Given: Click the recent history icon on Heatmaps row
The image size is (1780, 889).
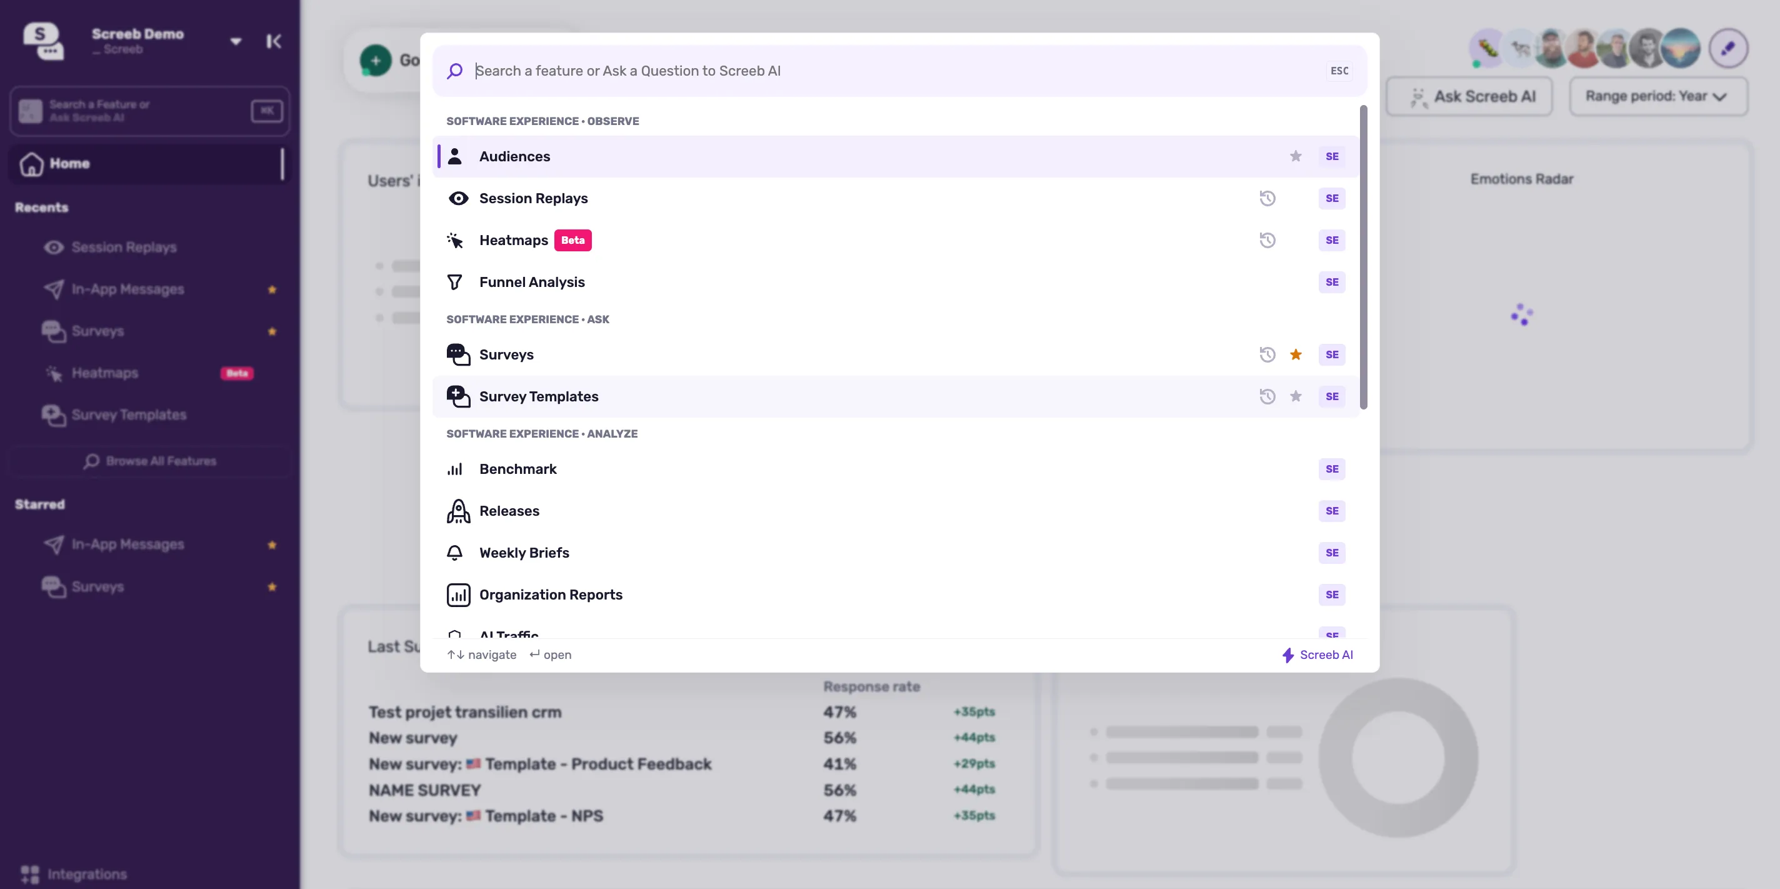Looking at the screenshot, I should [x=1267, y=240].
